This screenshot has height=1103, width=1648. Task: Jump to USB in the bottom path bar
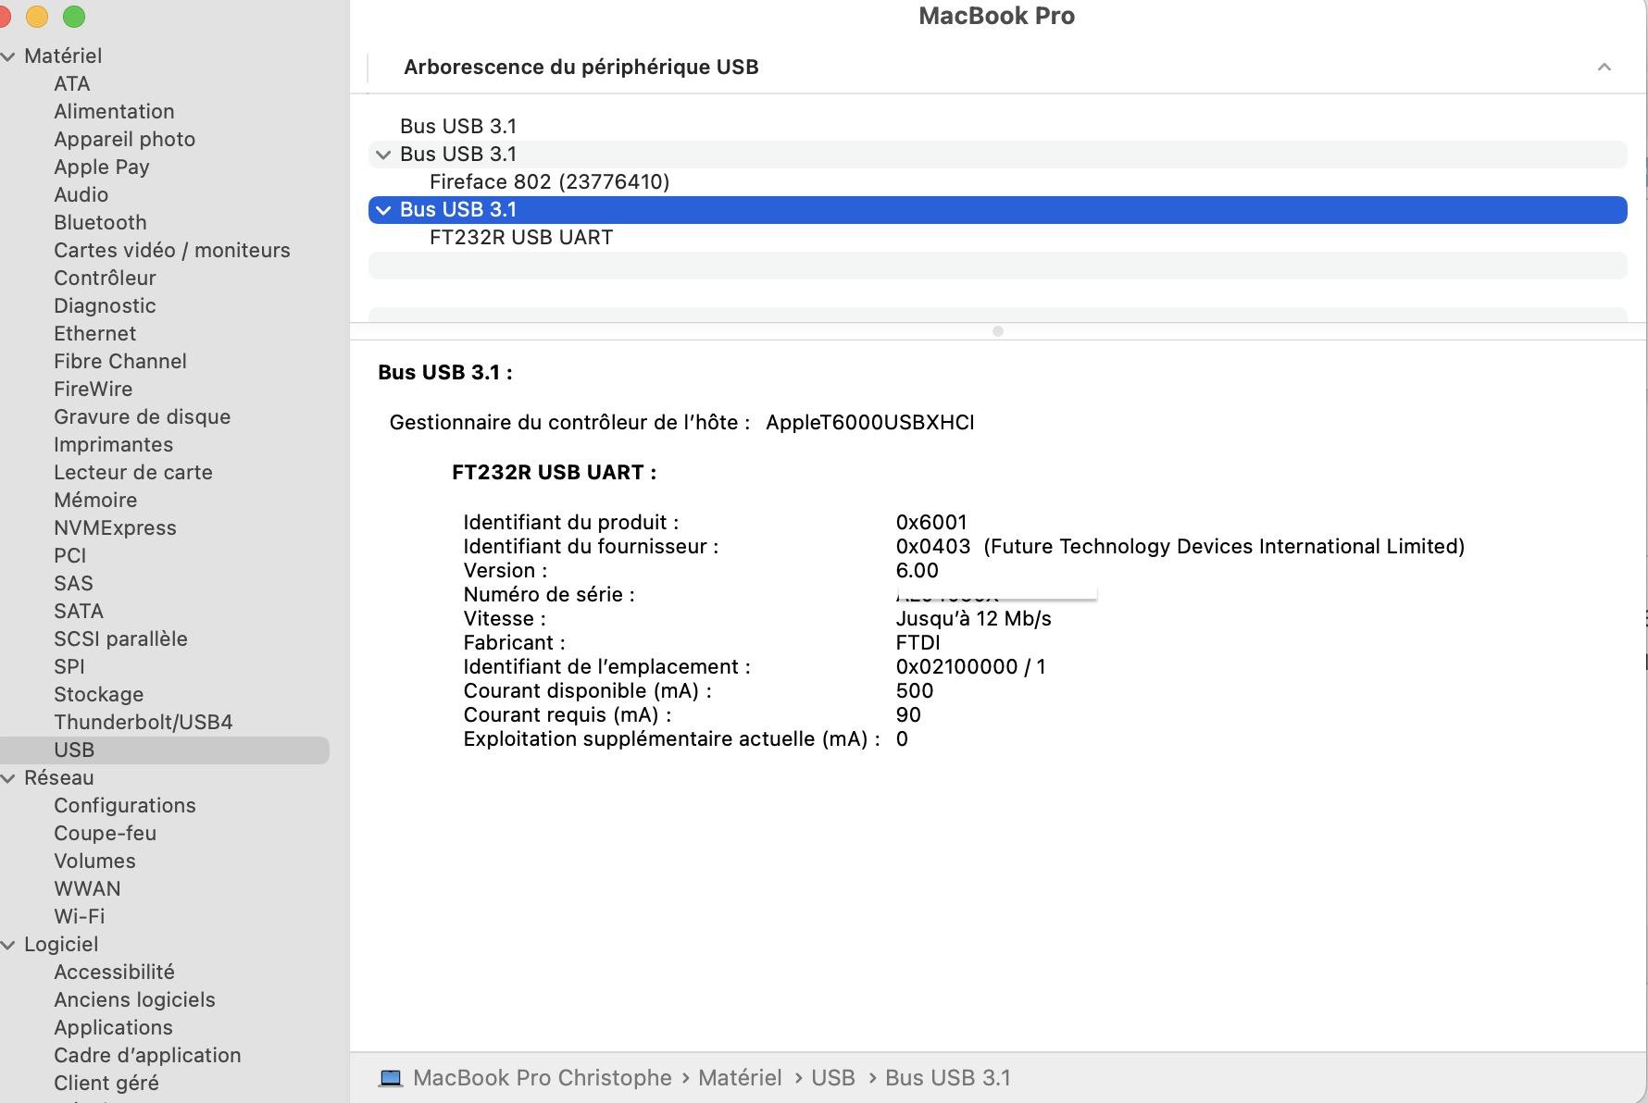tap(833, 1078)
